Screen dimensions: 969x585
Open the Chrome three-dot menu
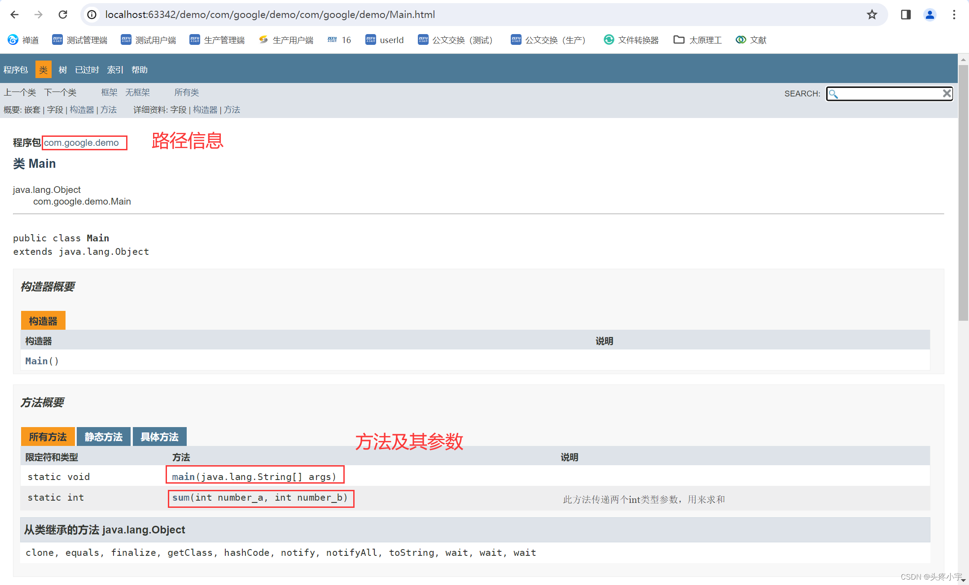[x=954, y=15]
